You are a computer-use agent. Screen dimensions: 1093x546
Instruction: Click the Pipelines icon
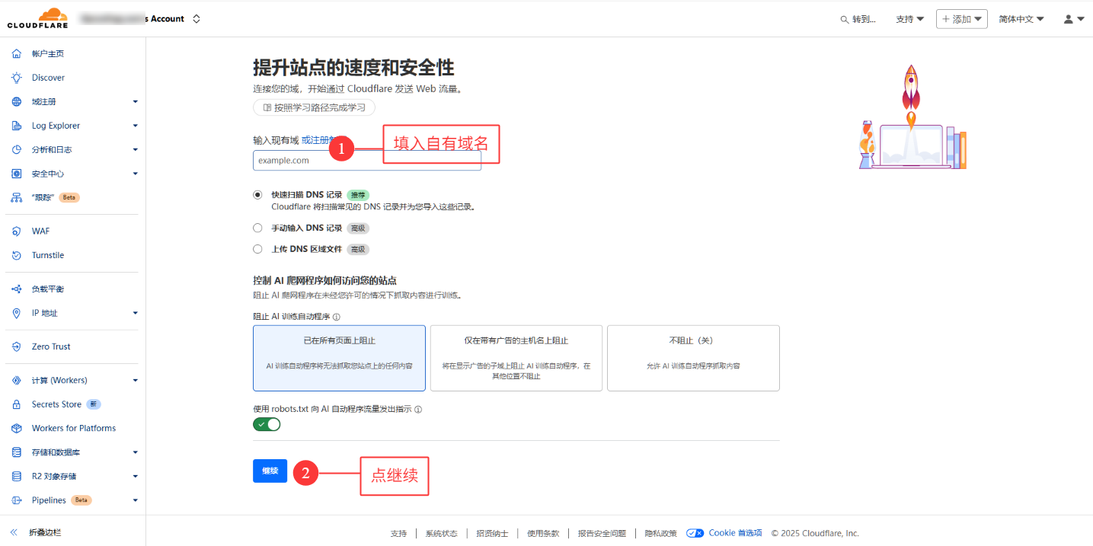coord(17,500)
